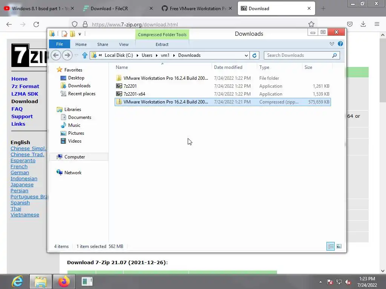Save page to Pocket icon
This screenshot has width=386, height=289.
point(349,24)
